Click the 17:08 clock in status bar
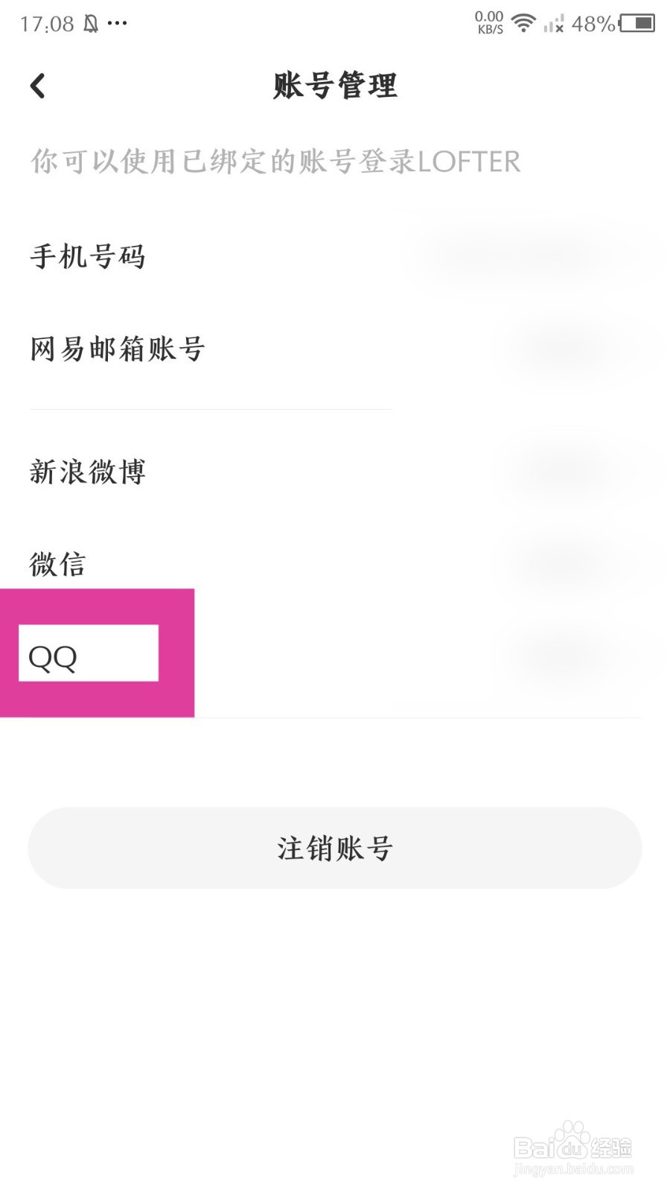This screenshot has height=1192, width=670. (47, 25)
